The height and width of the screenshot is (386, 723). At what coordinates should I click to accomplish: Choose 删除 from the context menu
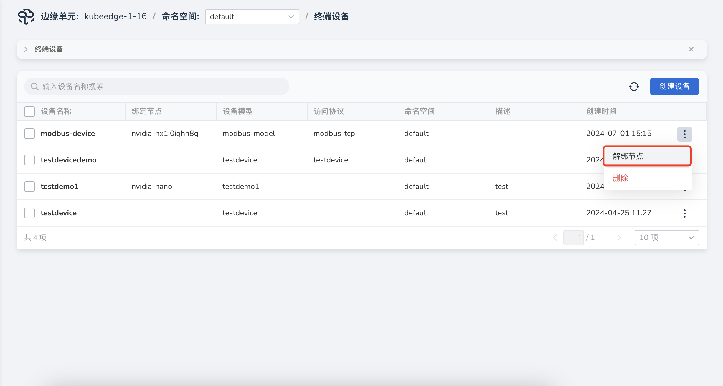[620, 178]
